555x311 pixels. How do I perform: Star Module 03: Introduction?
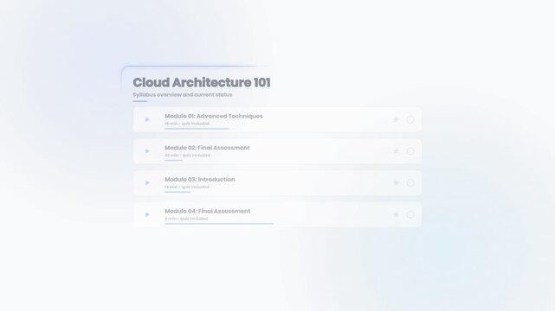pos(396,183)
